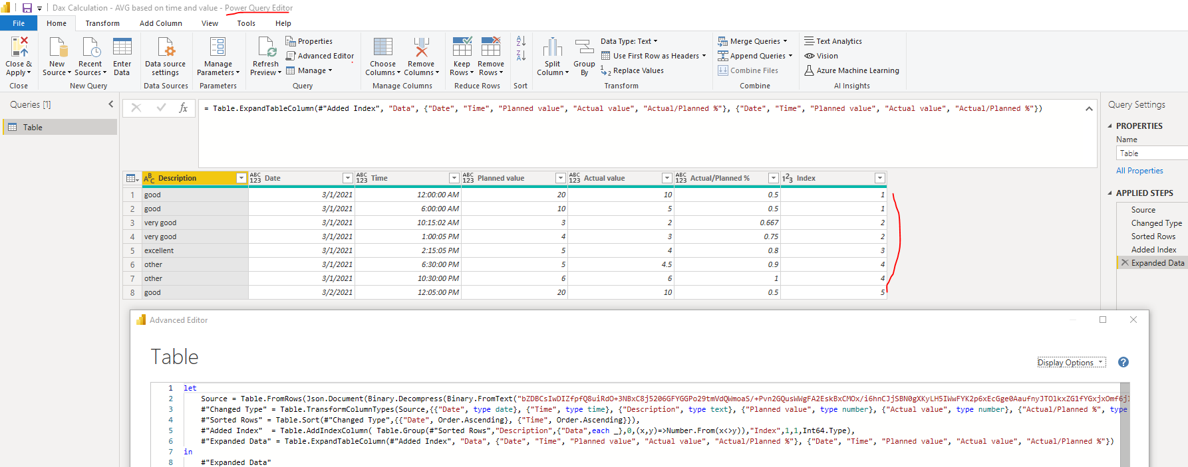Open Azure Machine Learning
Viewport: 1188px width, 467px height.
point(851,70)
